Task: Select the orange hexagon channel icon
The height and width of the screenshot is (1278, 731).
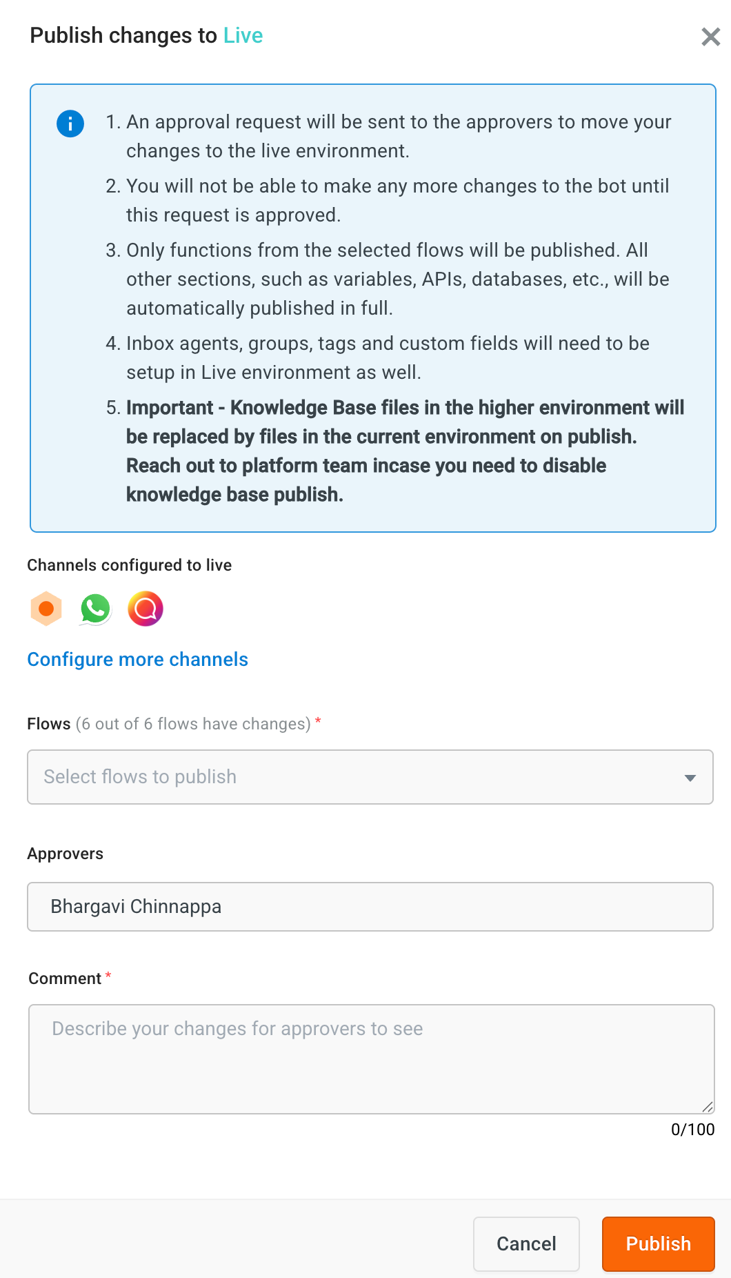Action: 46,609
